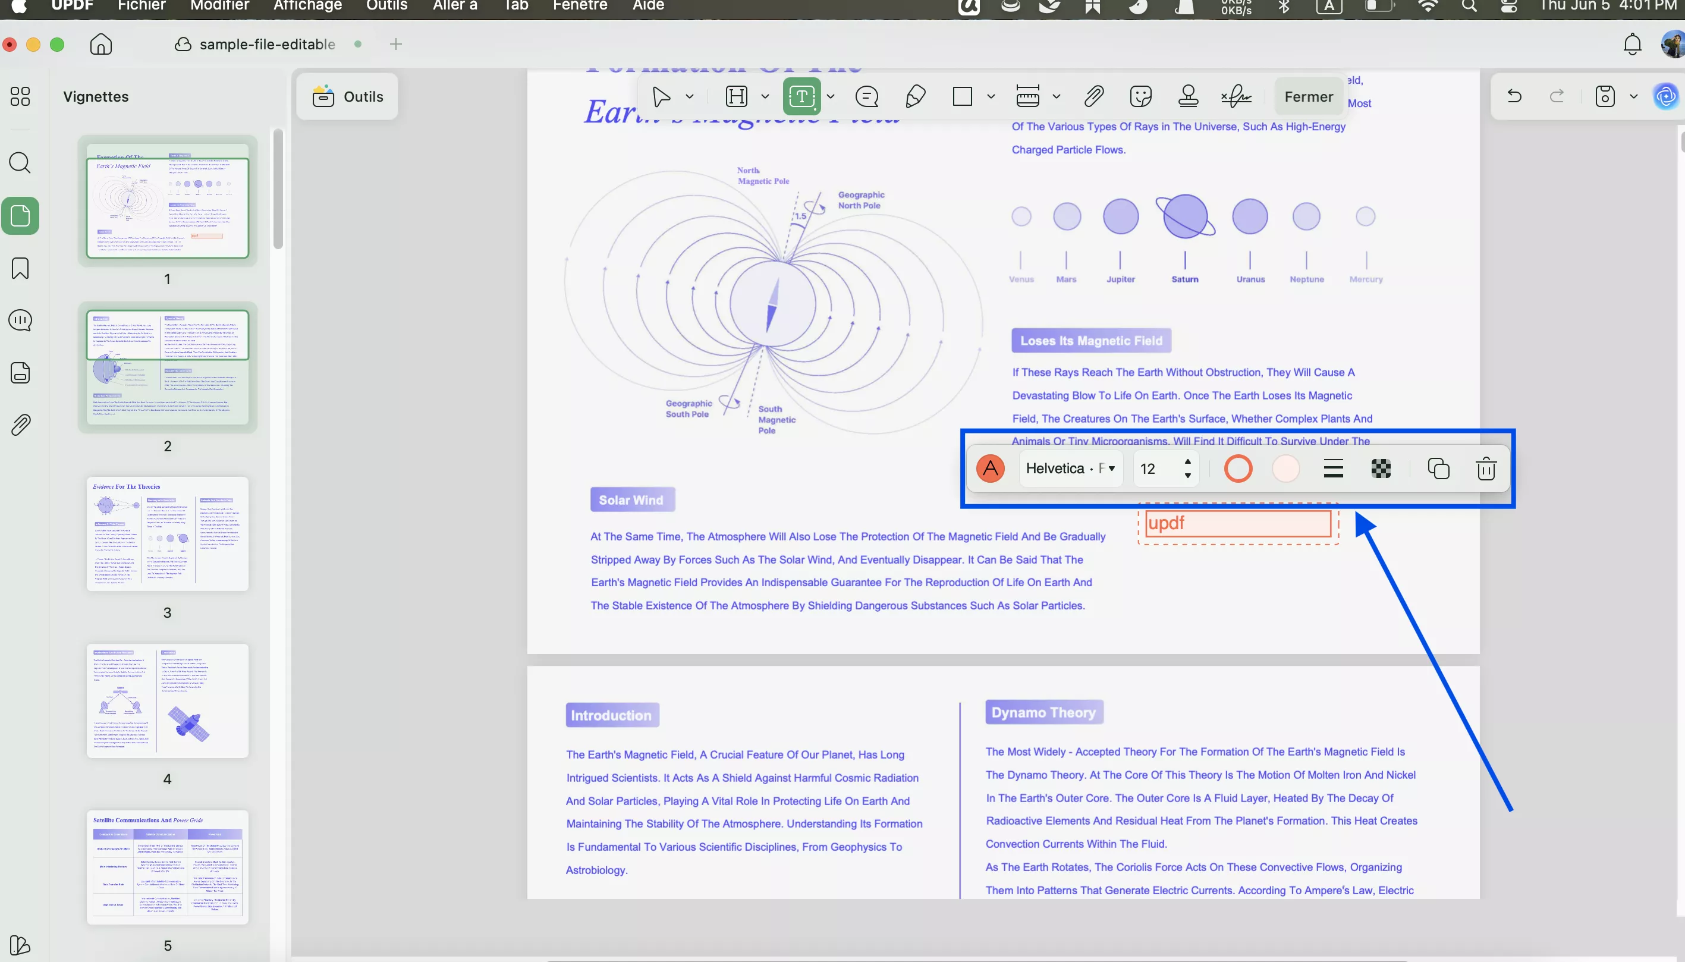Open the Helvetica font dropdown
This screenshot has width=1685, height=962.
pyautogui.click(x=1071, y=469)
